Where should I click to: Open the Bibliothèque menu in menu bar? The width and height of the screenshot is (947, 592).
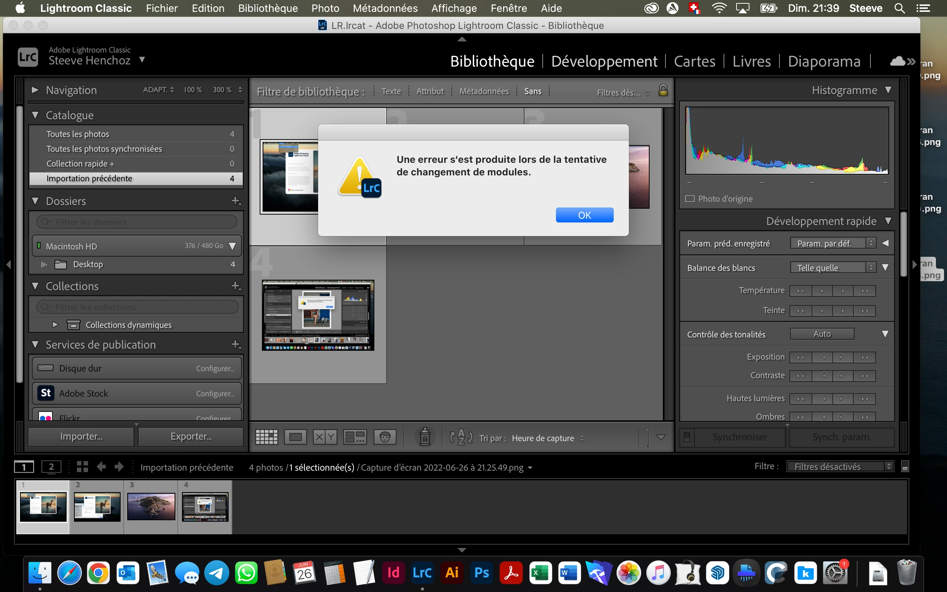click(x=268, y=8)
